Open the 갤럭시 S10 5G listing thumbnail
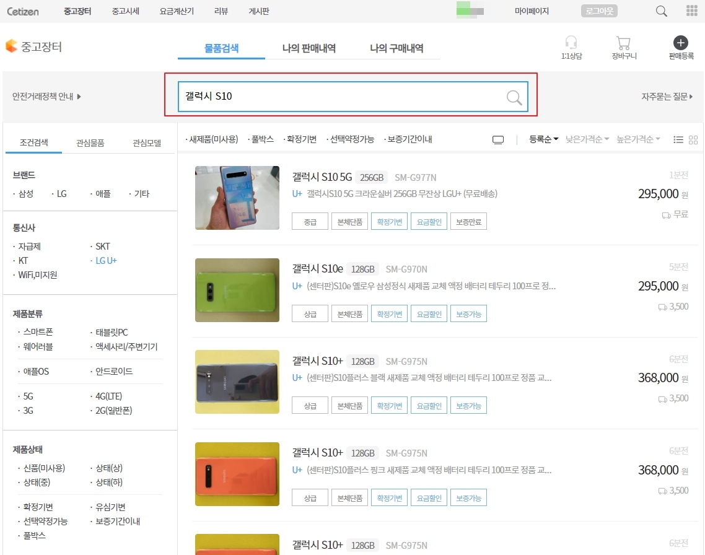The width and height of the screenshot is (705, 555). 237,198
